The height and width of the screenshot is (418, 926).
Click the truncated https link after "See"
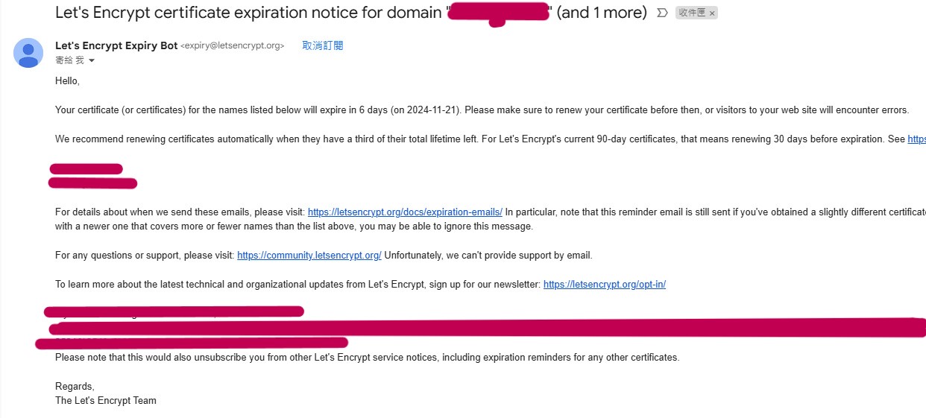point(916,139)
